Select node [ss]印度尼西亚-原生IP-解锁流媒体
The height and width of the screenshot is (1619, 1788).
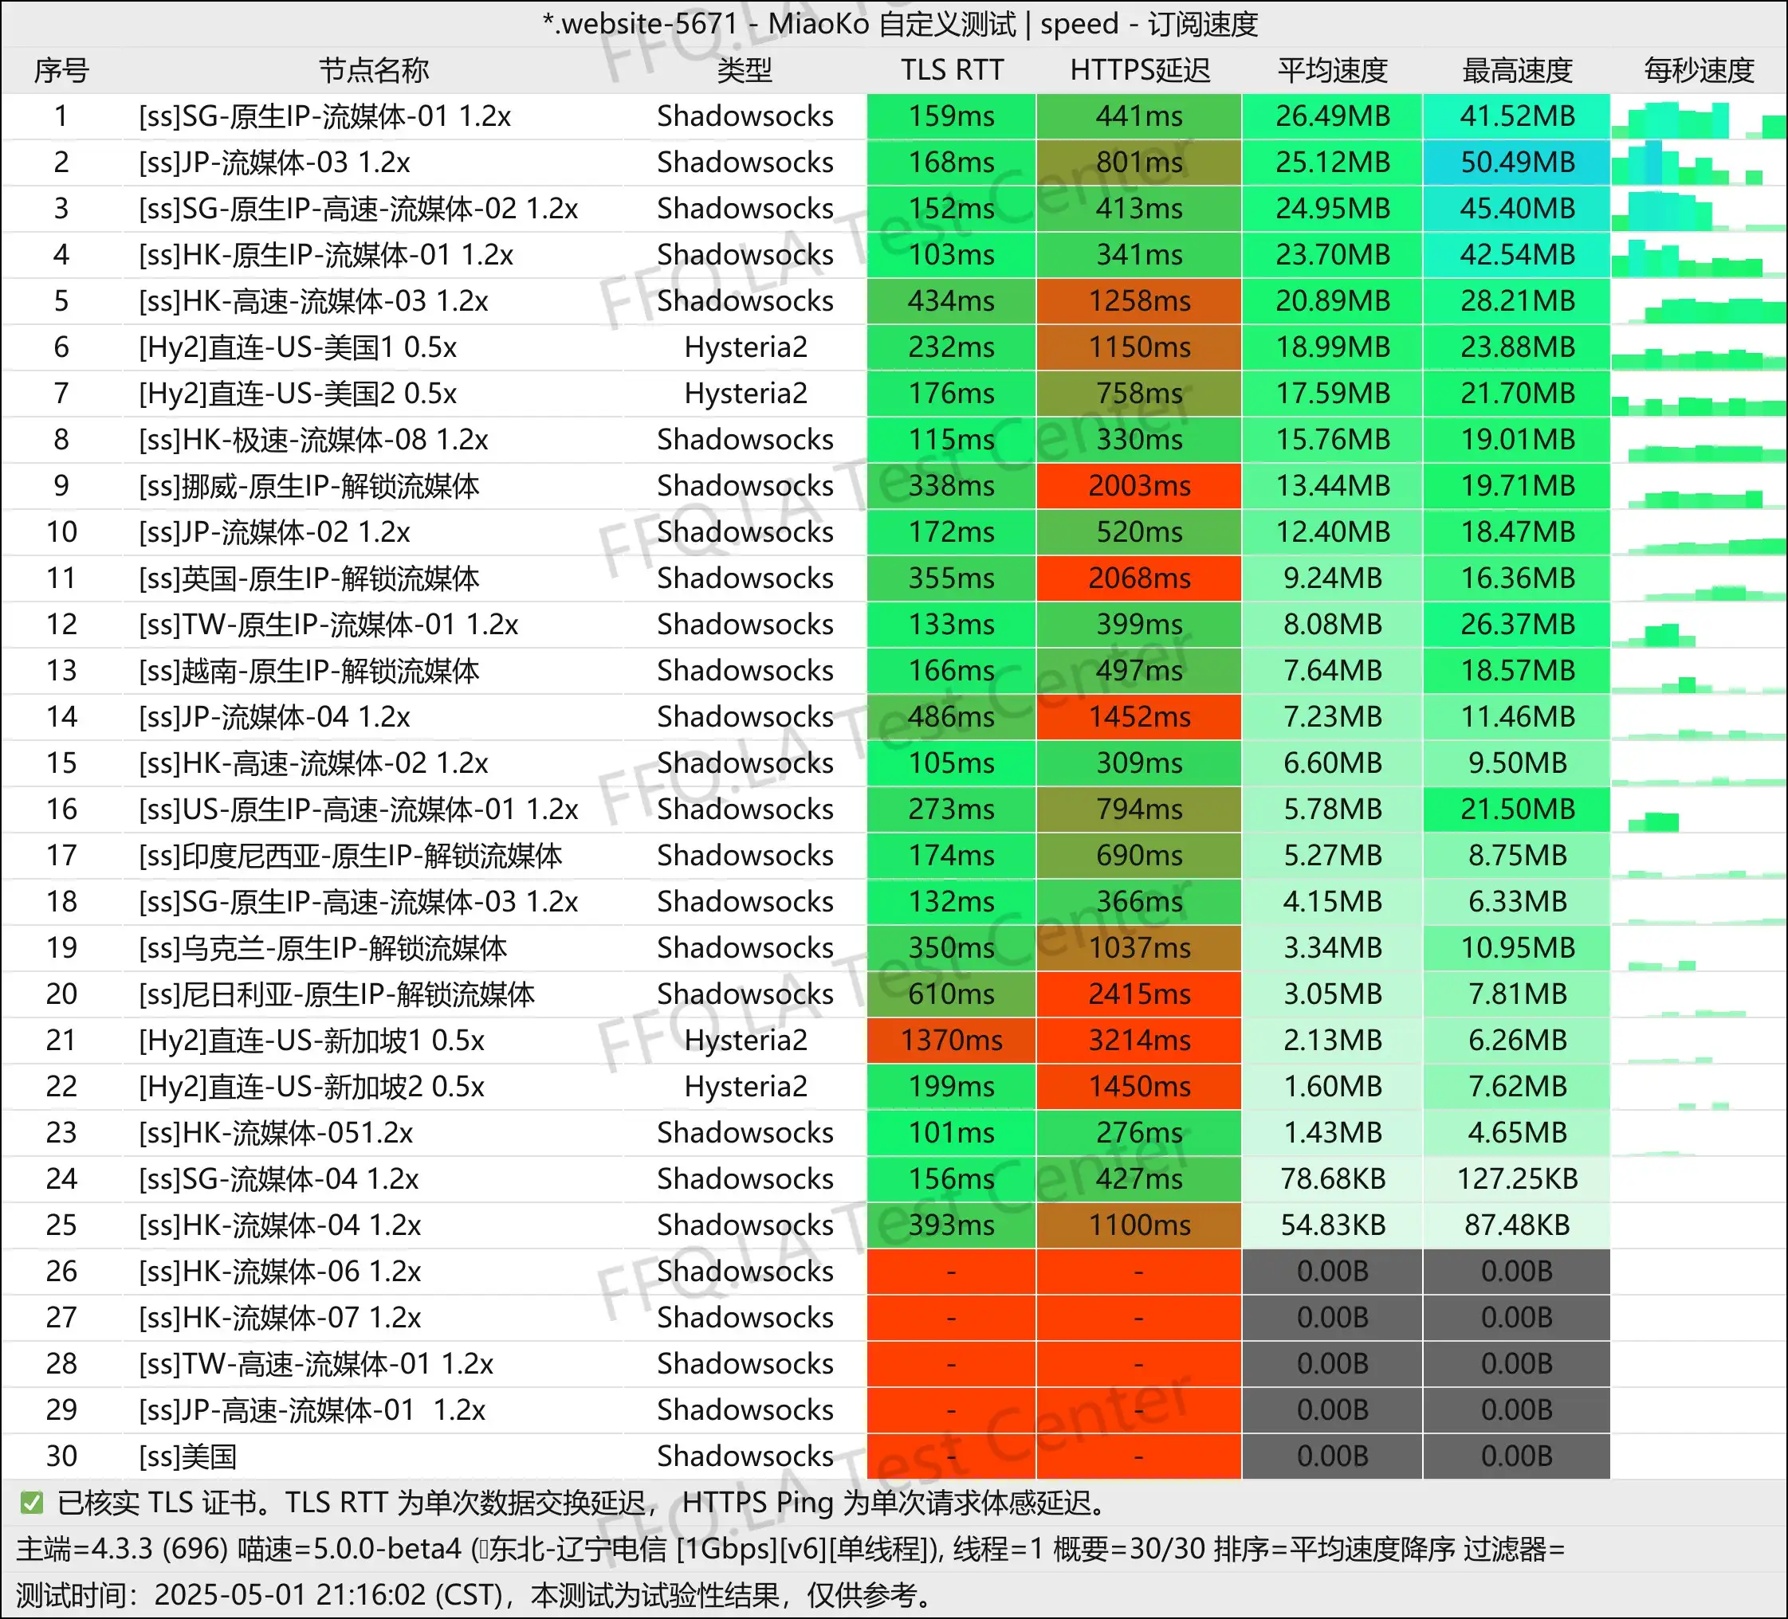coord(350,855)
